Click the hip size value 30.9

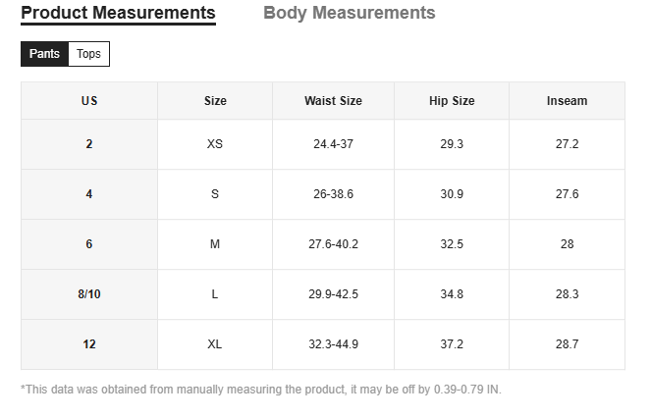(x=452, y=194)
